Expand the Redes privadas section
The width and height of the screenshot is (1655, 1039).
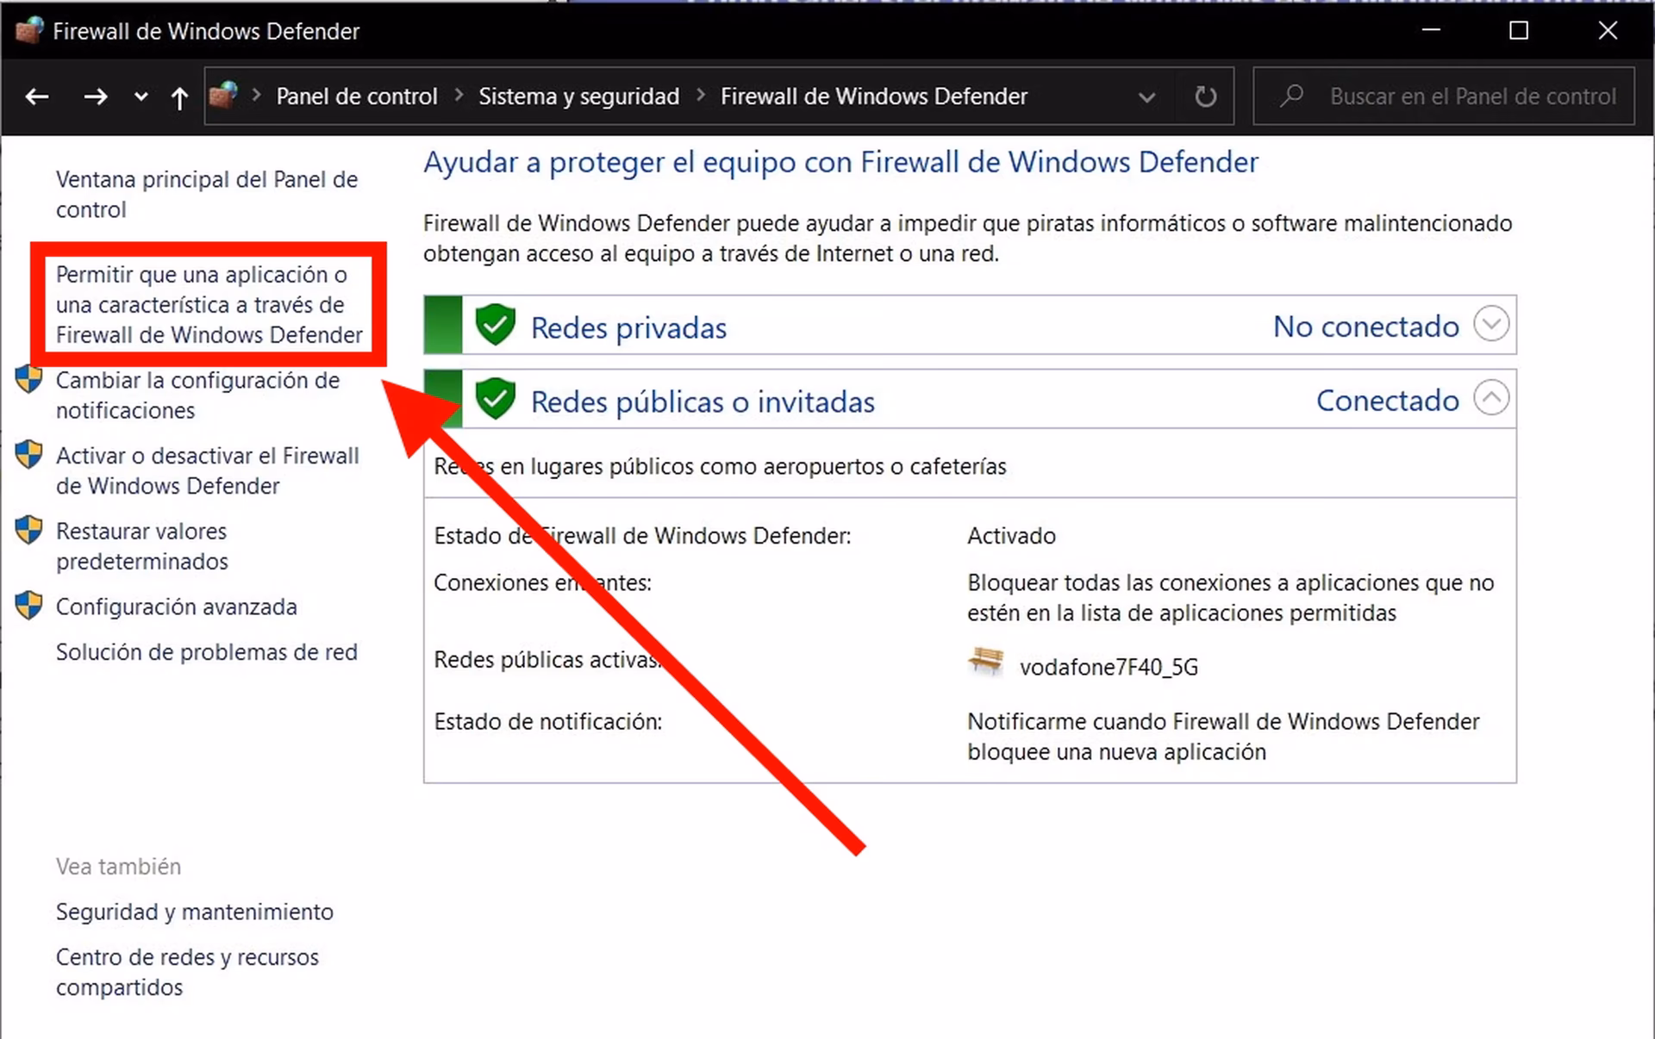[1491, 324]
